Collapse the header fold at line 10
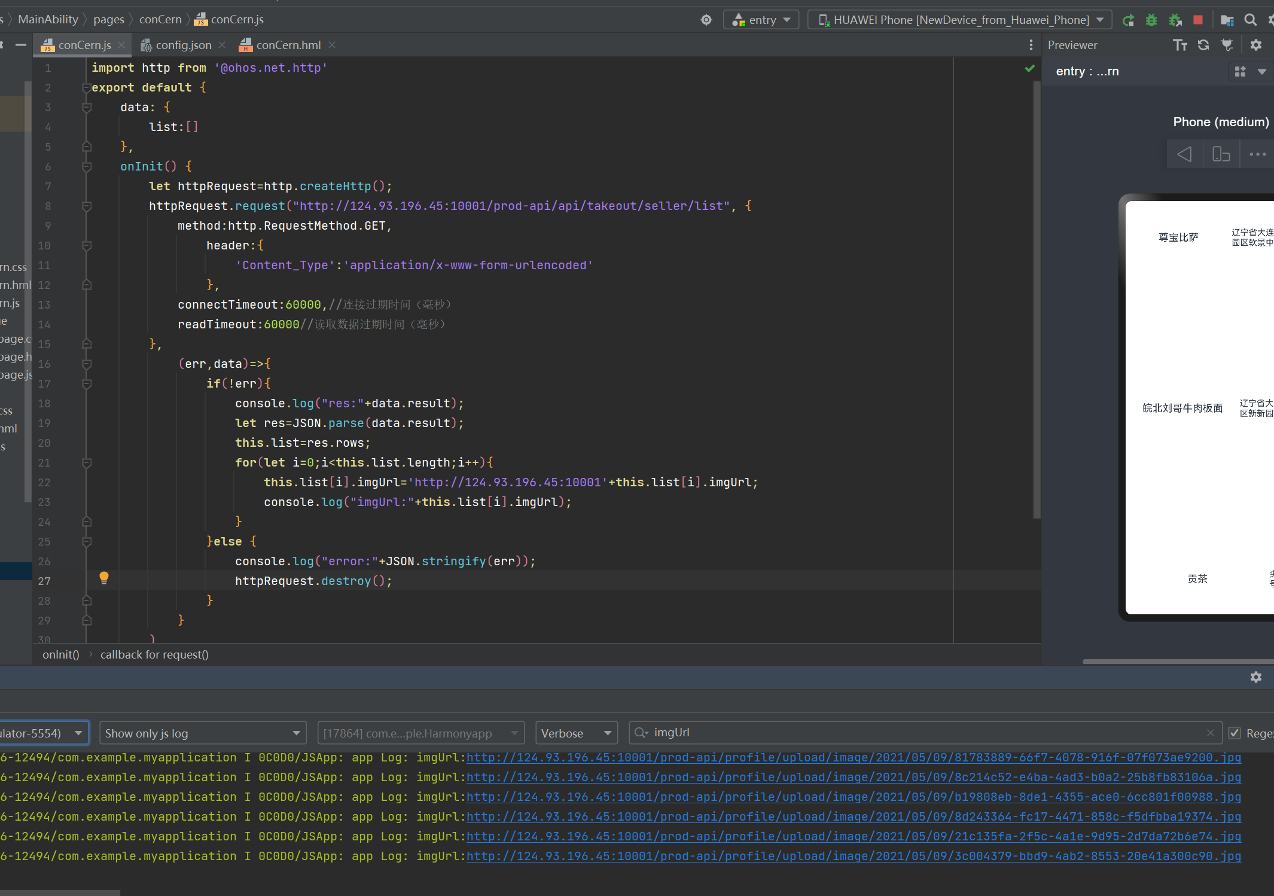Image resolution: width=1274 pixels, height=896 pixels. click(x=87, y=246)
